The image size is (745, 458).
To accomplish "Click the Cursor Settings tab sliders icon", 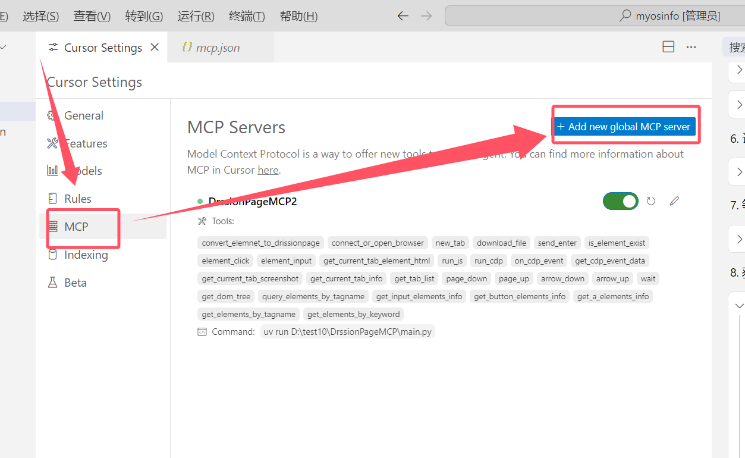I will tap(54, 48).
